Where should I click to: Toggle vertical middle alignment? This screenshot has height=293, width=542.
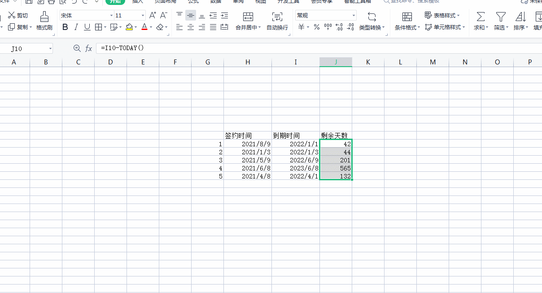[x=191, y=16]
